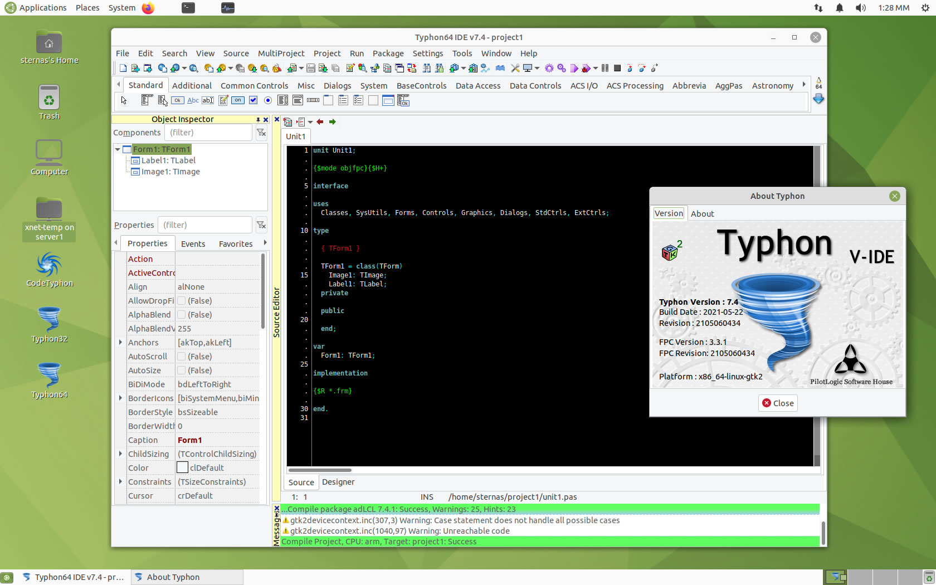The image size is (936, 585).
Task: Click Close button in About Typhon dialog
Action: [x=778, y=403]
